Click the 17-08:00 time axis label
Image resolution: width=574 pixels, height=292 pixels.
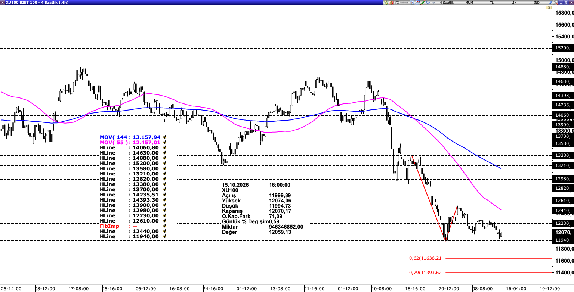tap(78, 289)
